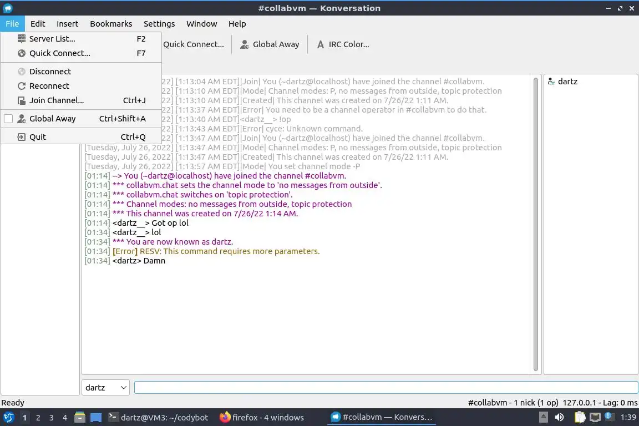The image size is (639, 426).
Task: Open the Help menu
Action: pos(237,24)
